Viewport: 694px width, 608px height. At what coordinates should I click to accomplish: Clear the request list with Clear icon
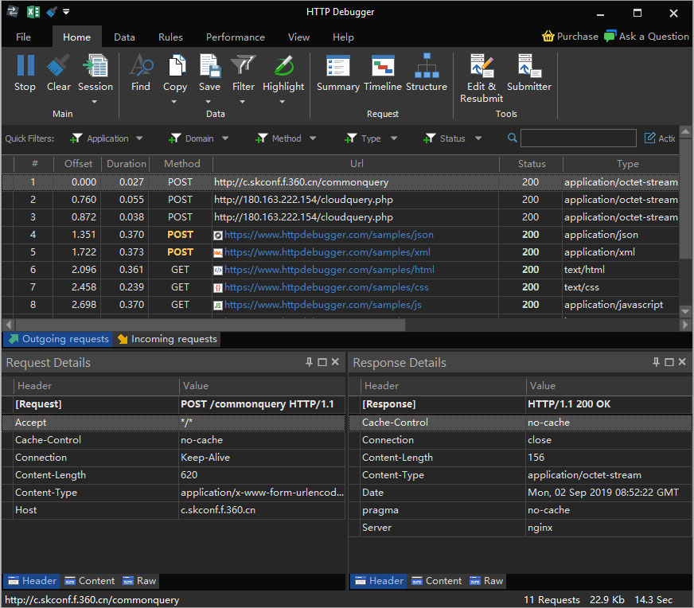point(58,66)
